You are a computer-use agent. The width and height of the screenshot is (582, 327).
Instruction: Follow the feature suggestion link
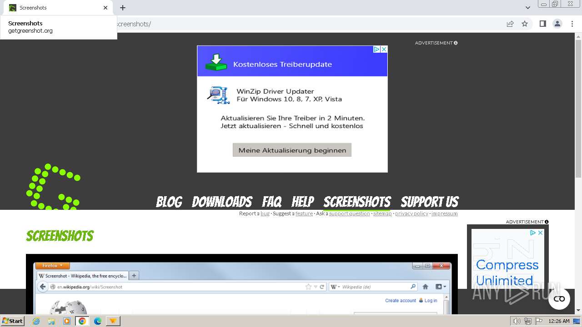pos(304,213)
